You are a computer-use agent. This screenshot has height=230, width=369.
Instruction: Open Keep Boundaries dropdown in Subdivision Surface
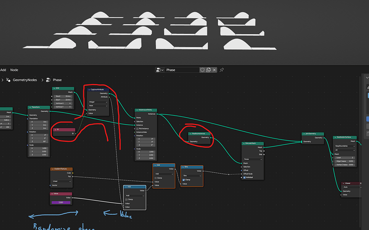[345, 146]
